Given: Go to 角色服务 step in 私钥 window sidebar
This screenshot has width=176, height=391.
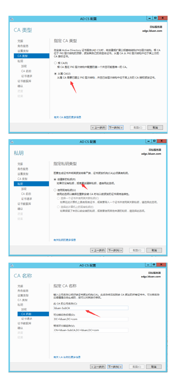Looking at the screenshot, I should coord(23,169).
